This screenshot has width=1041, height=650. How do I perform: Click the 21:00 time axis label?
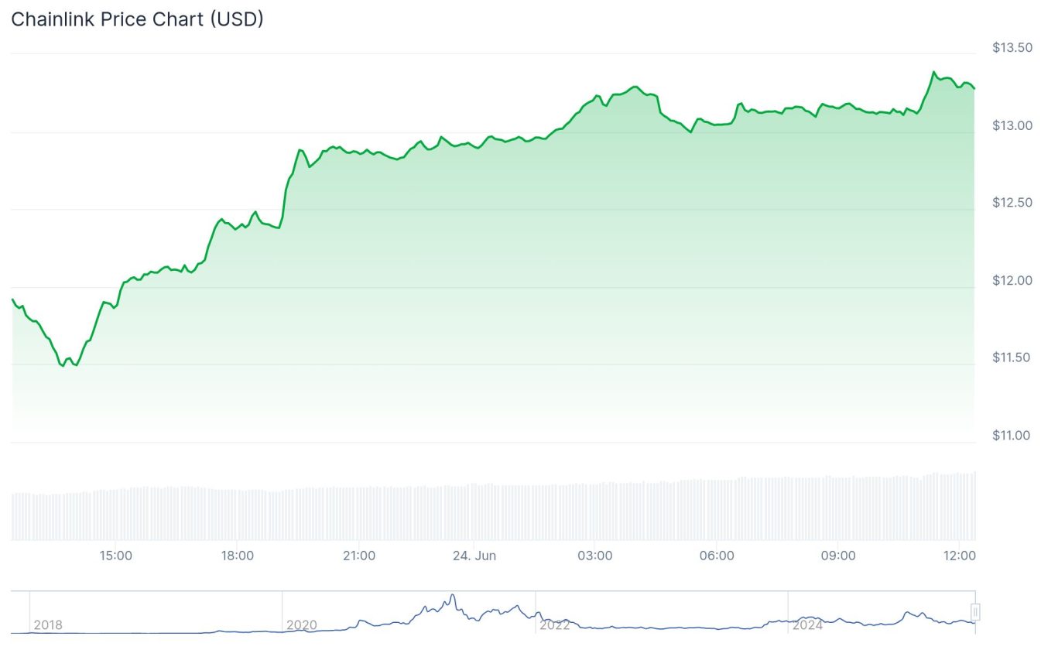coord(359,556)
